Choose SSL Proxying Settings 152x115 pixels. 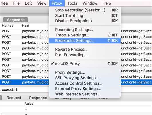tap(85, 78)
